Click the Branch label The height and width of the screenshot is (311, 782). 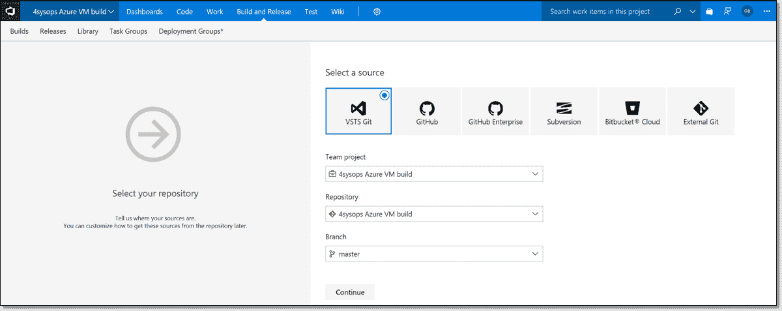tap(336, 237)
